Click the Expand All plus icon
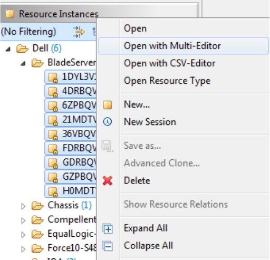The image size is (270, 260). (x=108, y=228)
